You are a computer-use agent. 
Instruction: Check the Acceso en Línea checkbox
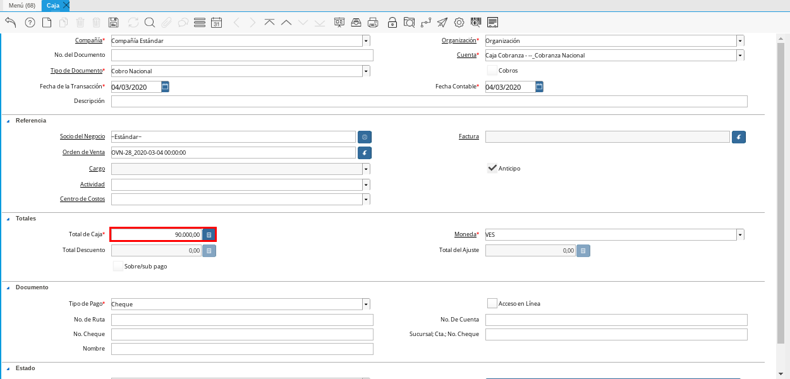tap(492, 303)
